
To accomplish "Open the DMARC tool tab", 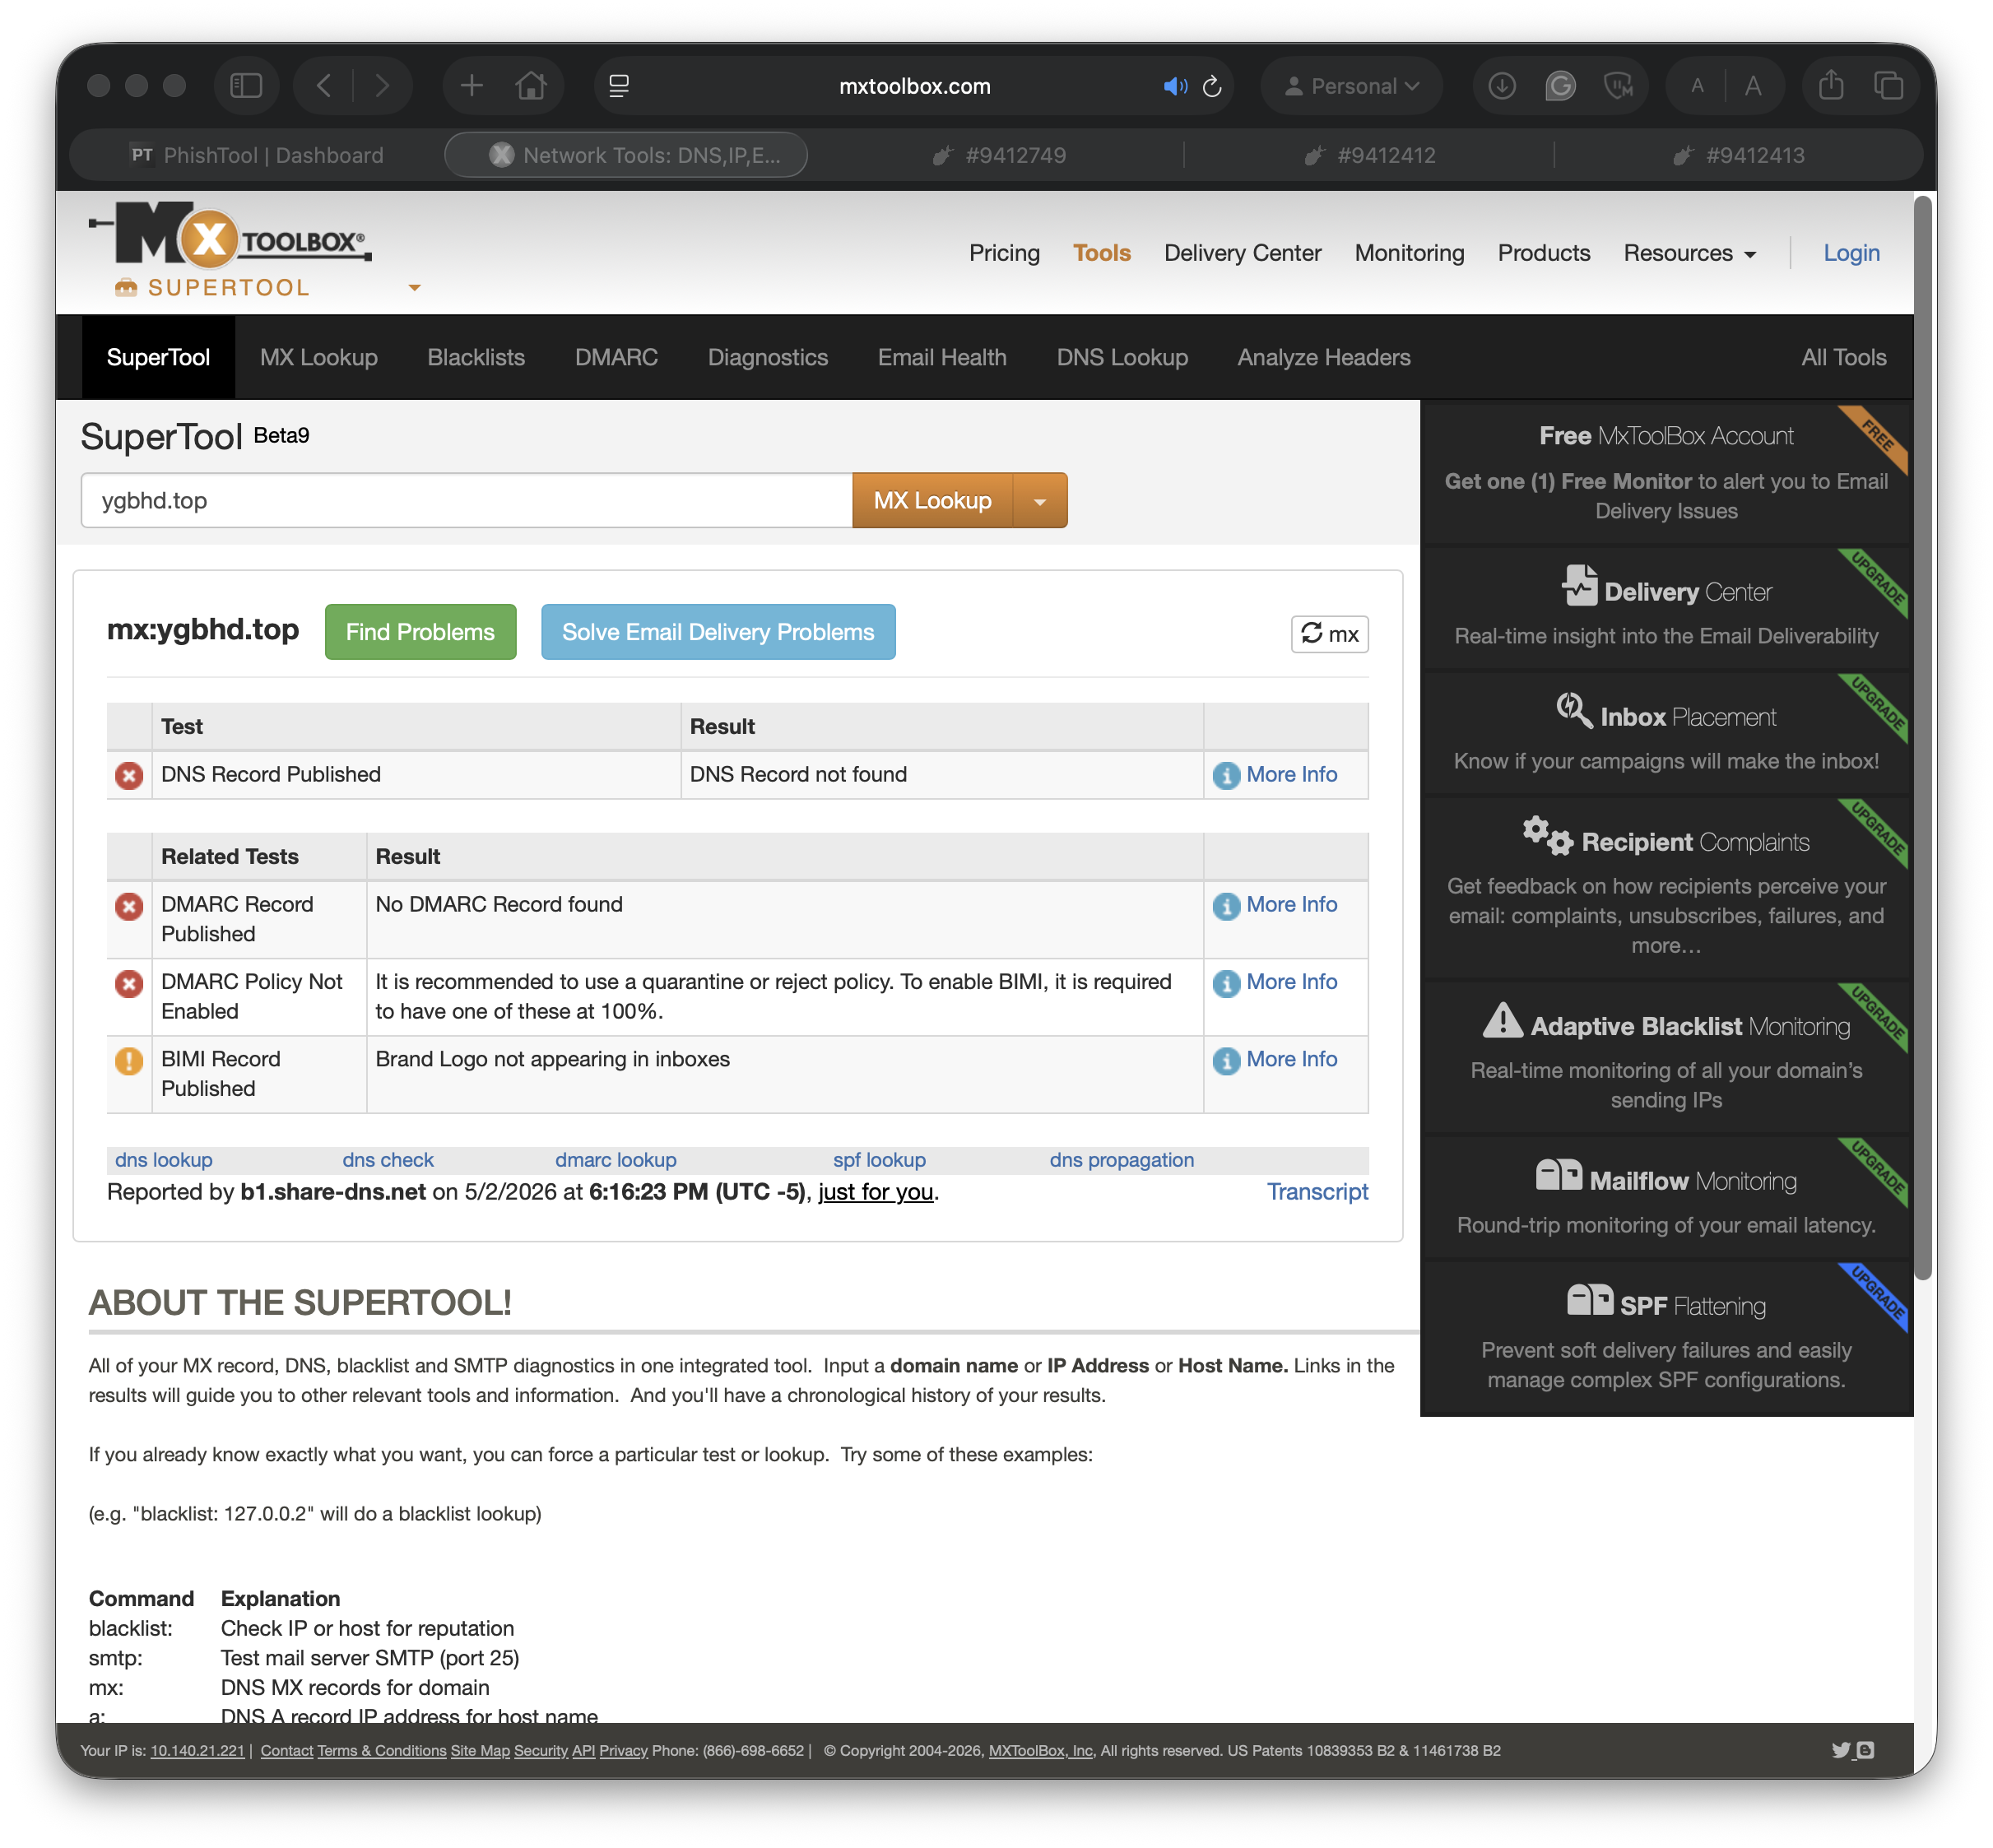I will (x=616, y=358).
